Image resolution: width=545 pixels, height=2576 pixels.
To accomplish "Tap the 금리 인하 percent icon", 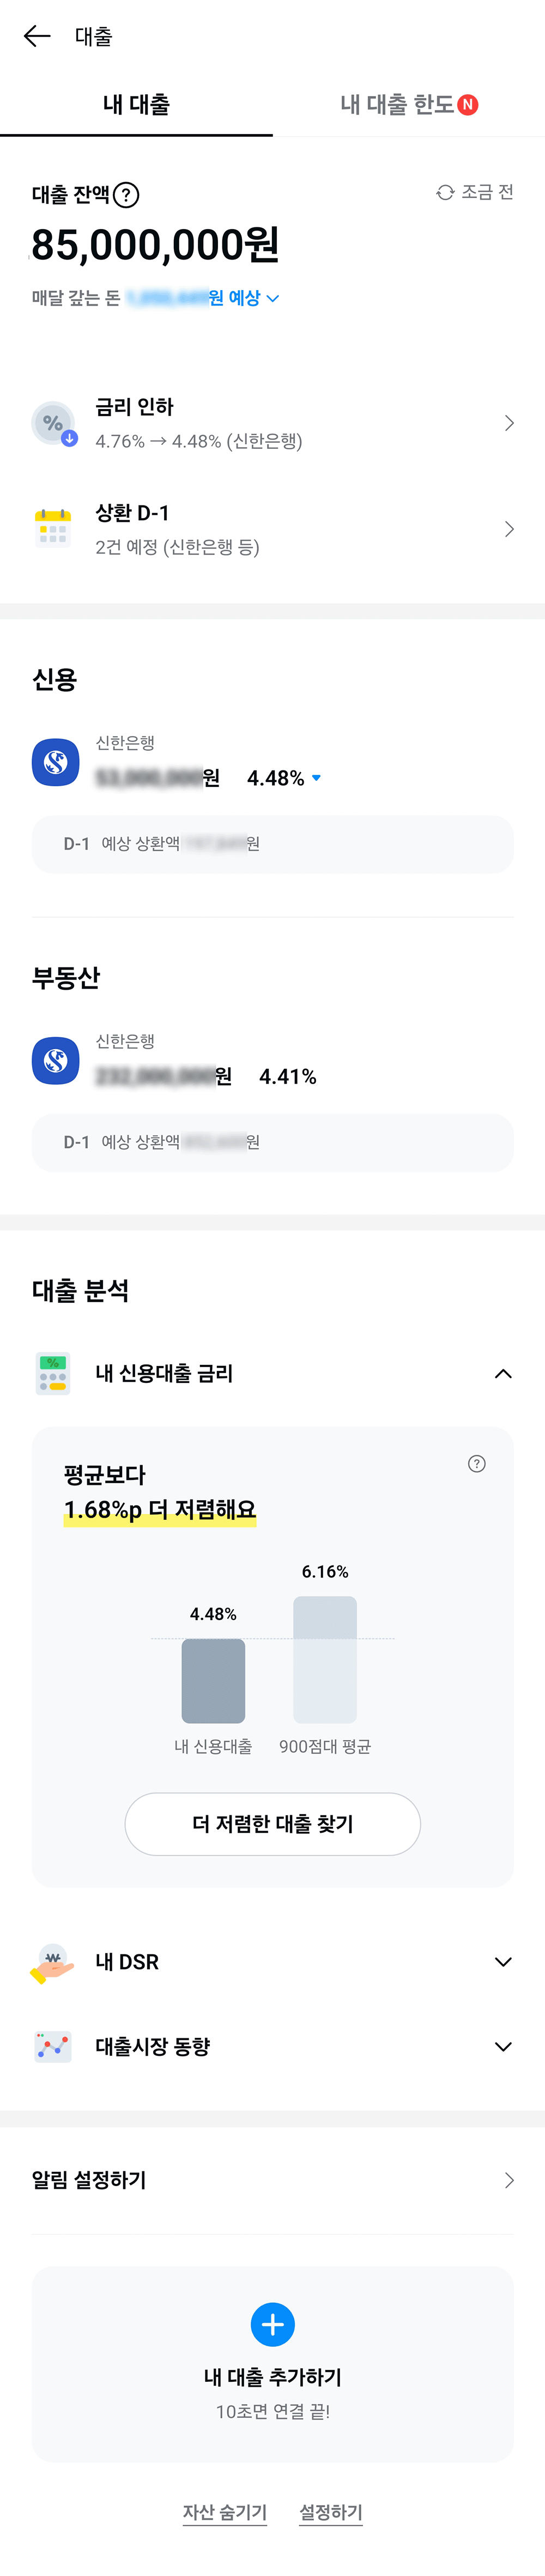I will click(x=54, y=424).
